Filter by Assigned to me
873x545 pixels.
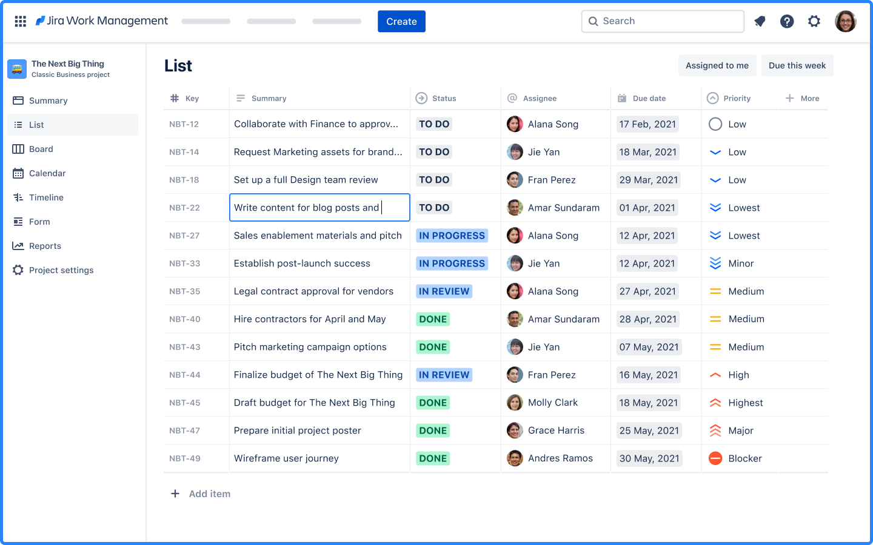pos(717,65)
